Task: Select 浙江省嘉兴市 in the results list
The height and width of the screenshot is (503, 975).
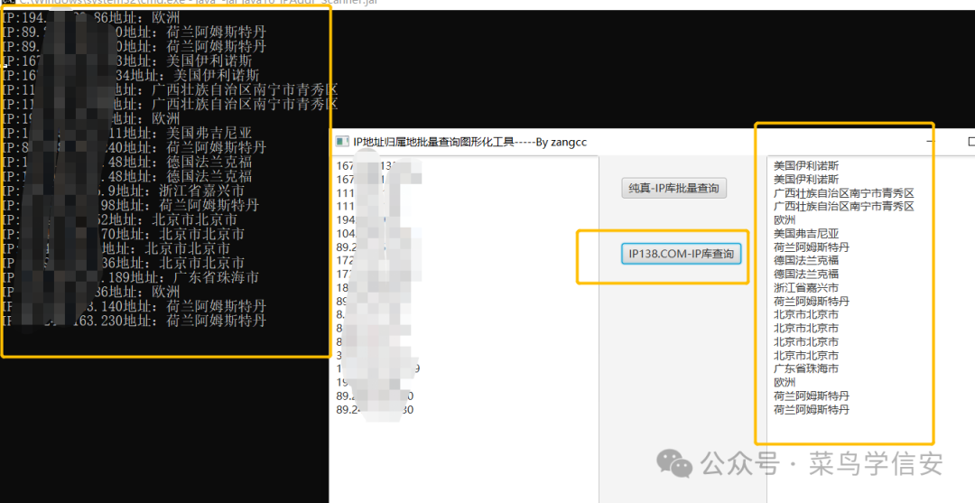Action: (806, 288)
